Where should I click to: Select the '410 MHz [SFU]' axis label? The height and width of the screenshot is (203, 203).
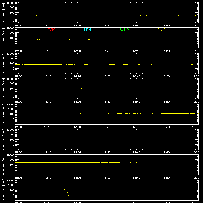click(3, 38)
